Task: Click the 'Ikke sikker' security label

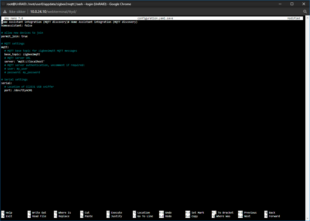Action: [17, 12]
